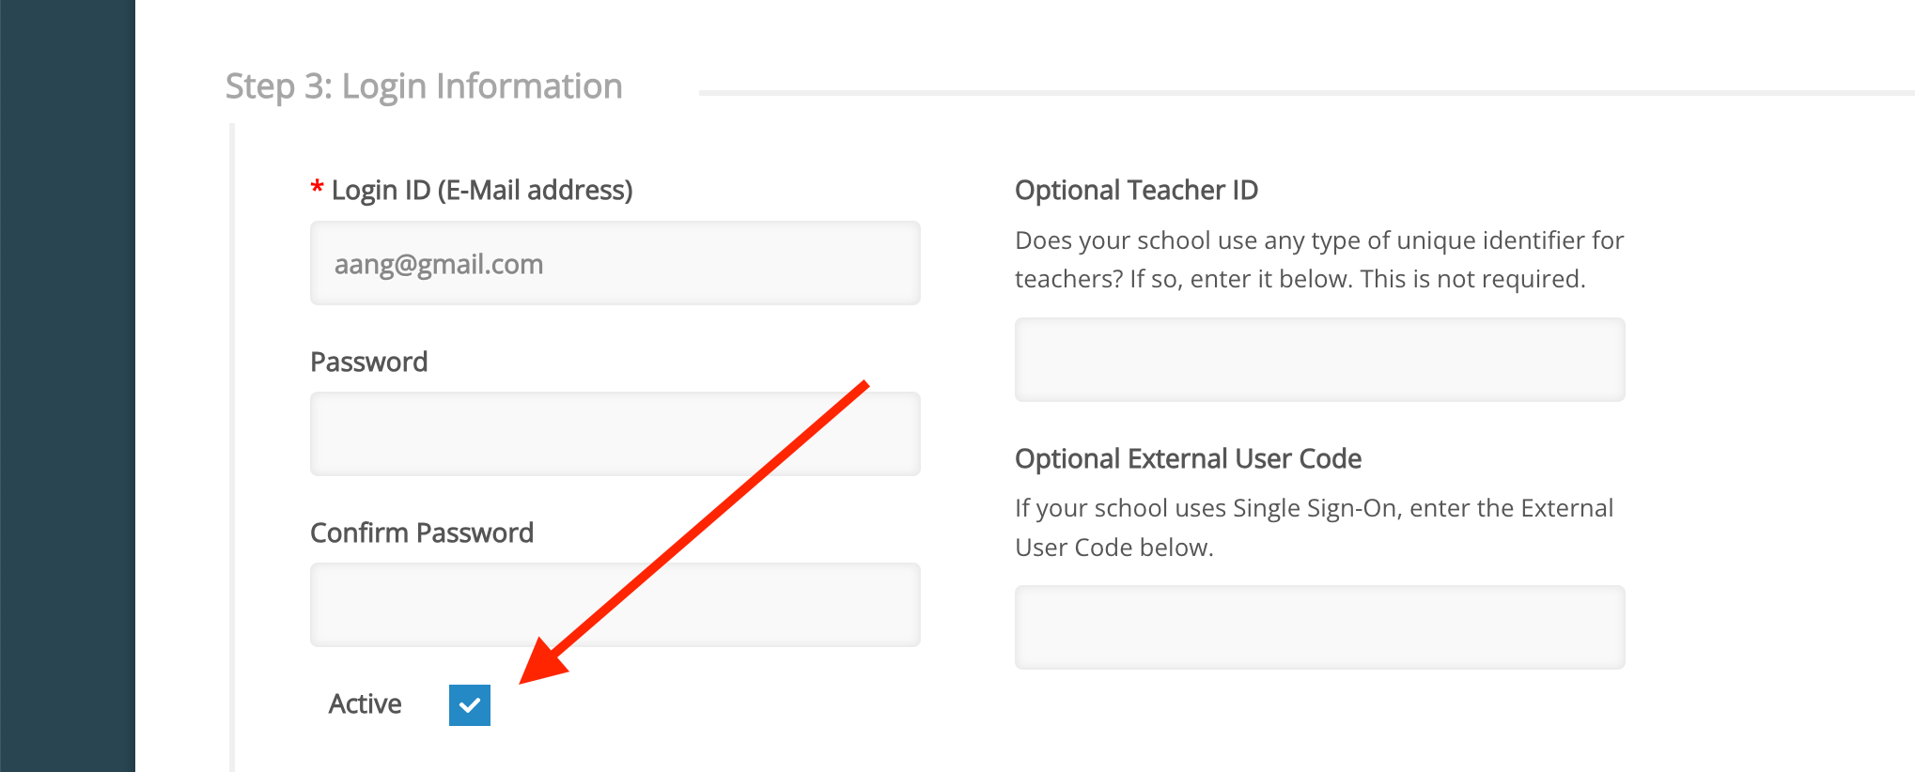Click the Active label text
1915x772 pixels.
[x=365, y=704]
